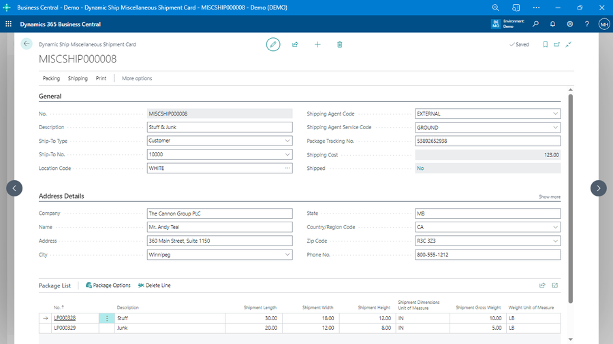Click Show more in Address Details
613x344 pixels.
pyautogui.click(x=549, y=196)
